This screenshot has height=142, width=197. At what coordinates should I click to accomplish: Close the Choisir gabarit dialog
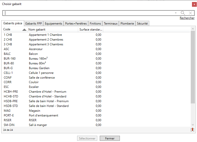(194, 4)
